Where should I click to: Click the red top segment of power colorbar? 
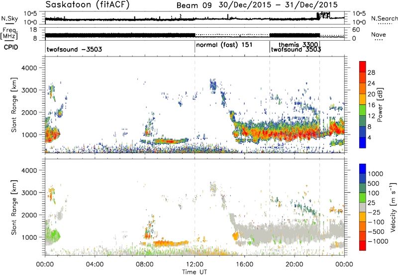coord(363,67)
